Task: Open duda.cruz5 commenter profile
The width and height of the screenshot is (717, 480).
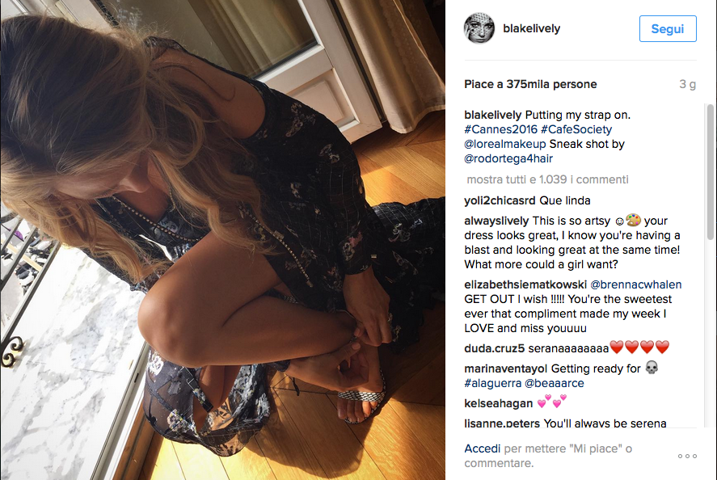Action: 495,348
